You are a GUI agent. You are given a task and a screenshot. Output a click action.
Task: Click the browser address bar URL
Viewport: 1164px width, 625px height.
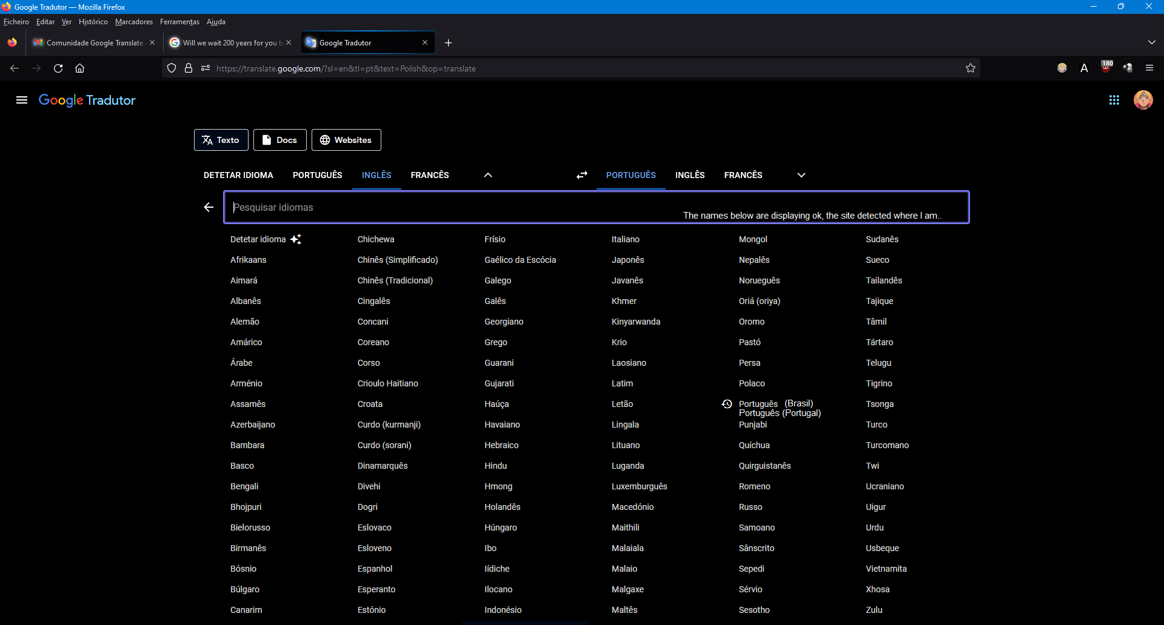coord(346,68)
